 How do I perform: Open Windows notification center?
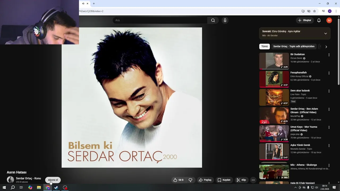click(334, 188)
